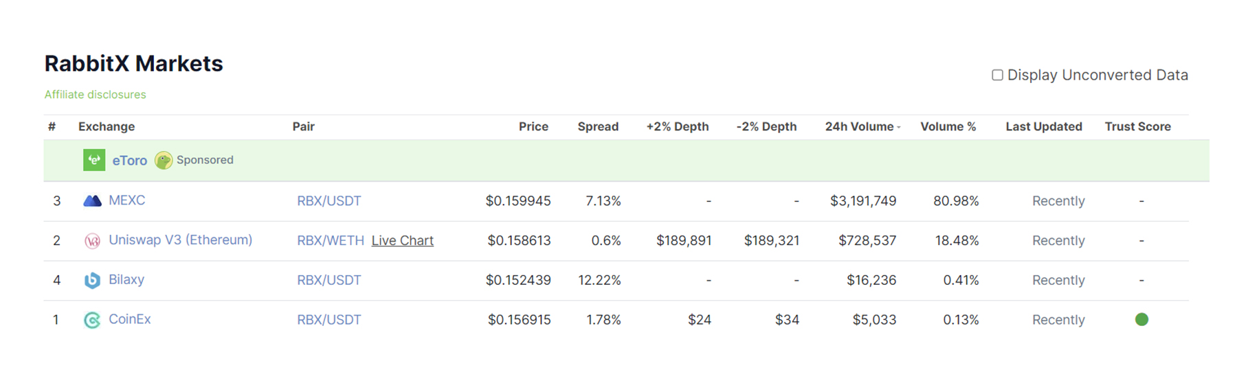The height and width of the screenshot is (372, 1237).
Task: Open Uniswap V3 (Ethereum) exchange page
Action: (180, 240)
